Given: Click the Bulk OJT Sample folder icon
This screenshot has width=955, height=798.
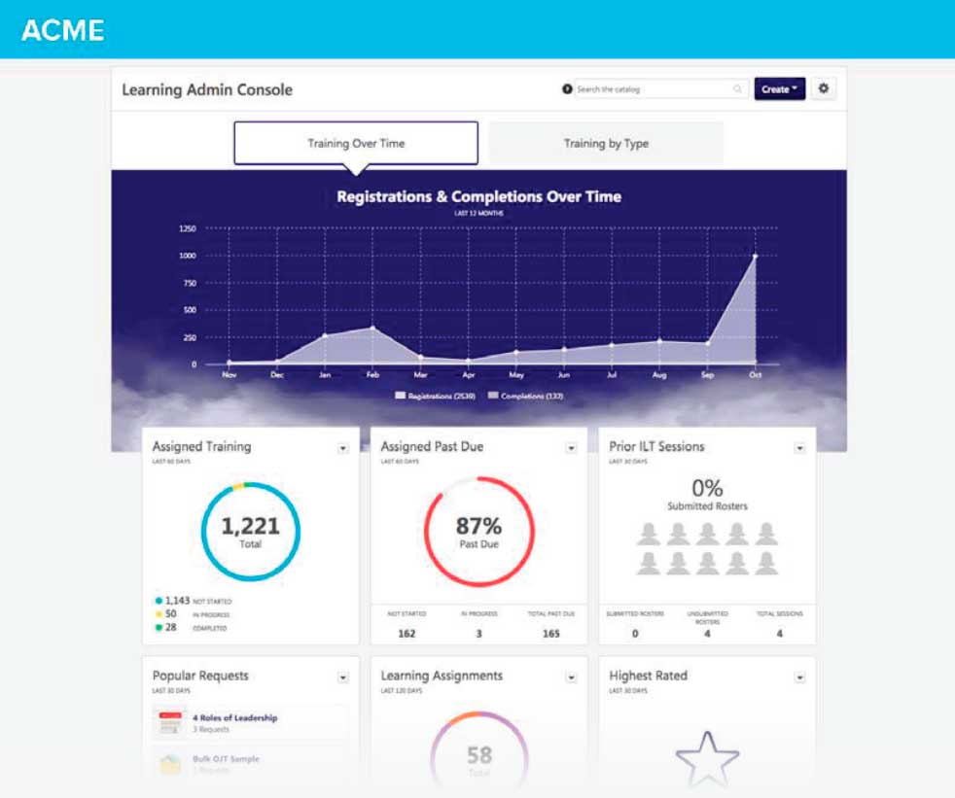Looking at the screenshot, I should tap(170, 763).
